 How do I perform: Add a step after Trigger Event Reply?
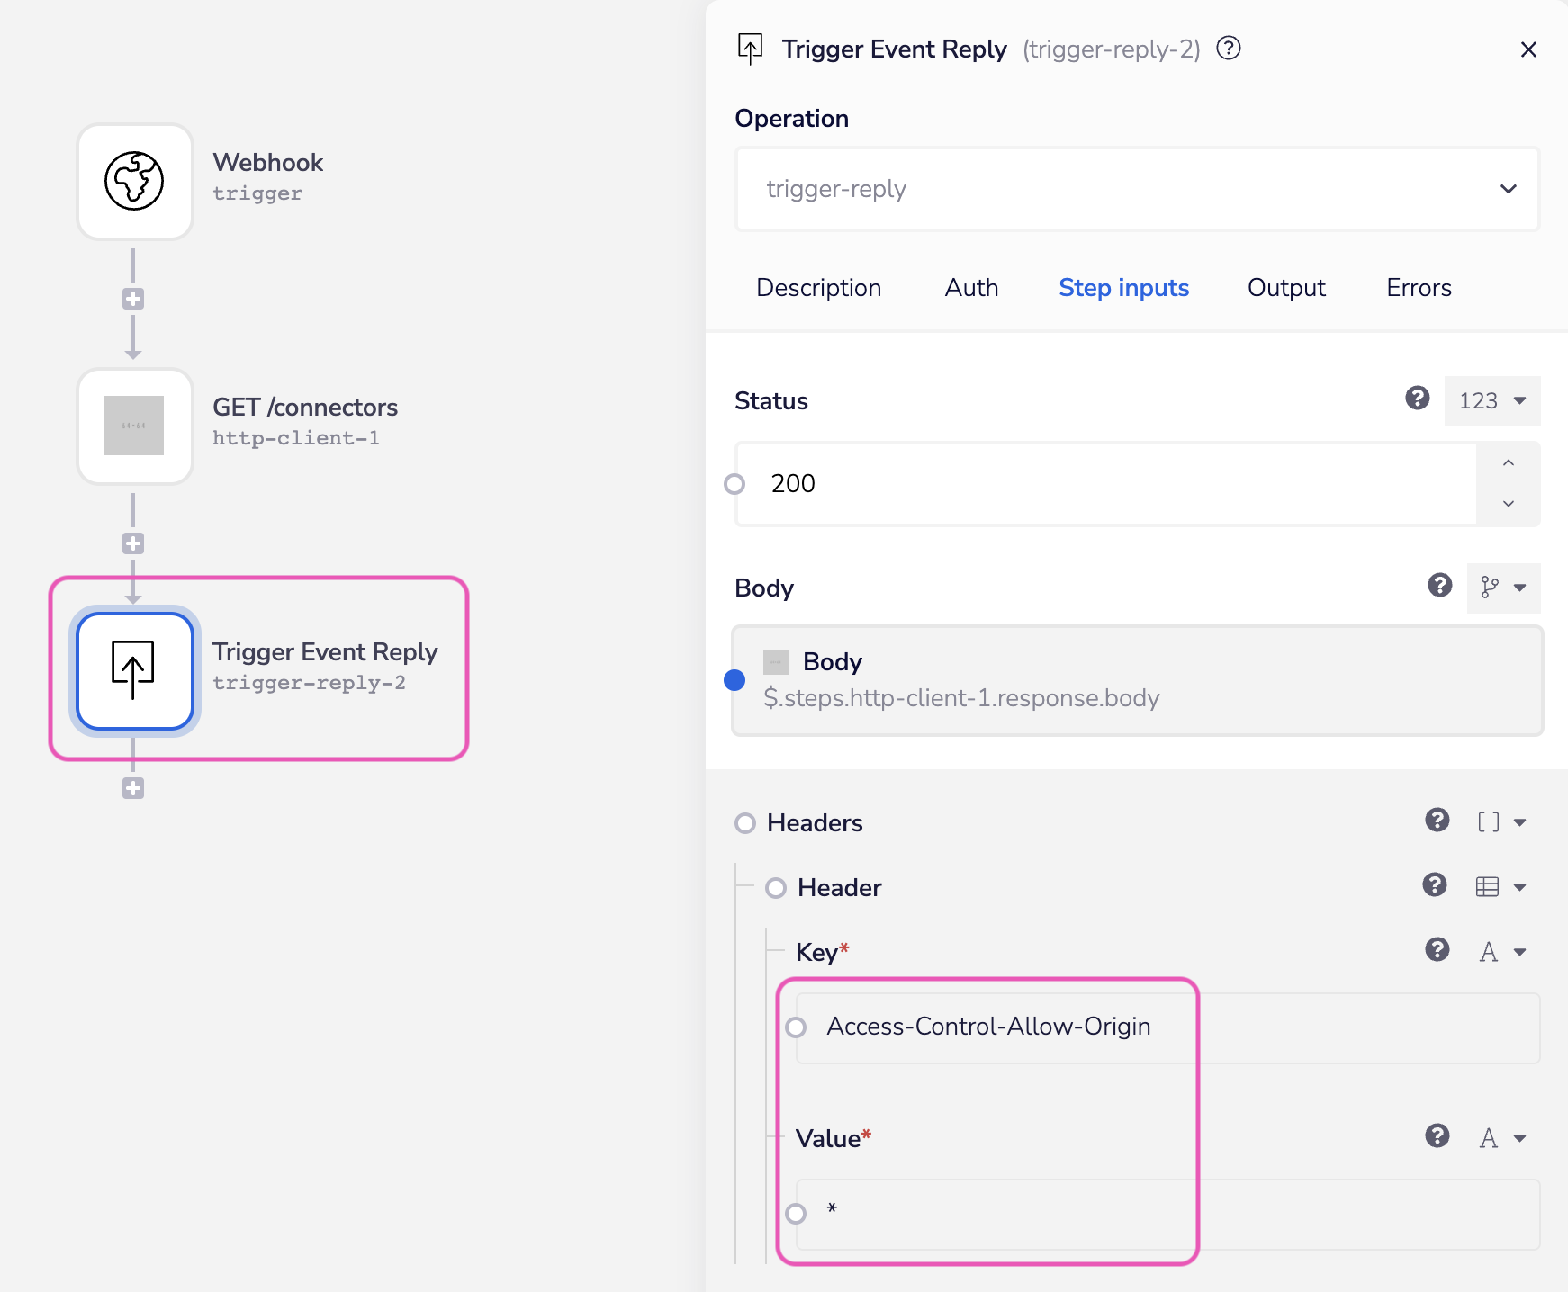pyautogui.click(x=133, y=788)
